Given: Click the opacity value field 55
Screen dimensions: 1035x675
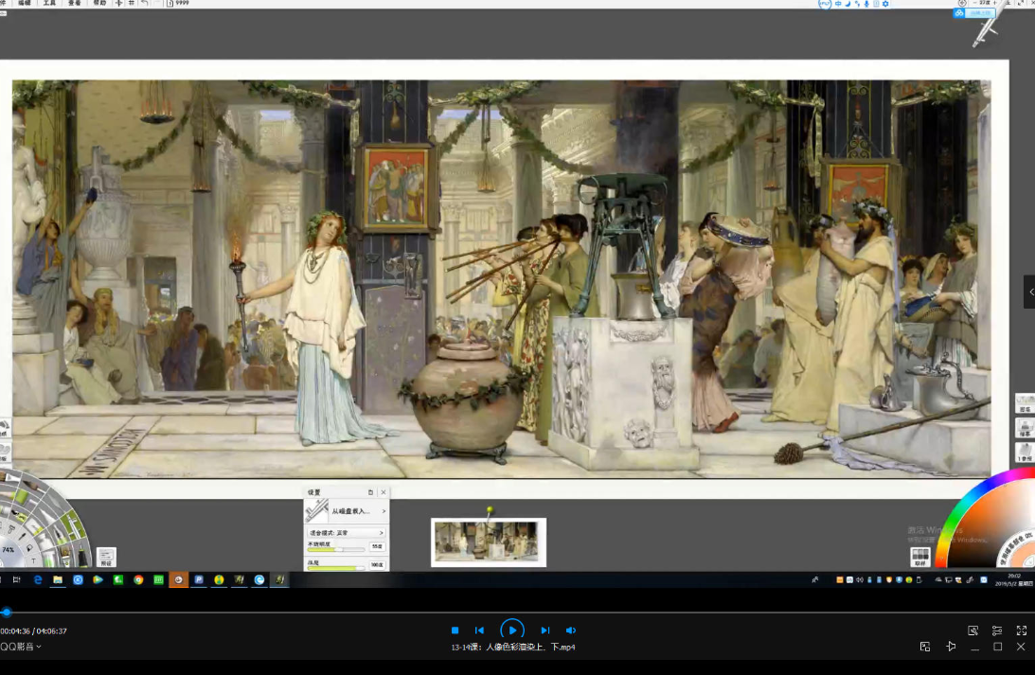Looking at the screenshot, I should [x=377, y=546].
